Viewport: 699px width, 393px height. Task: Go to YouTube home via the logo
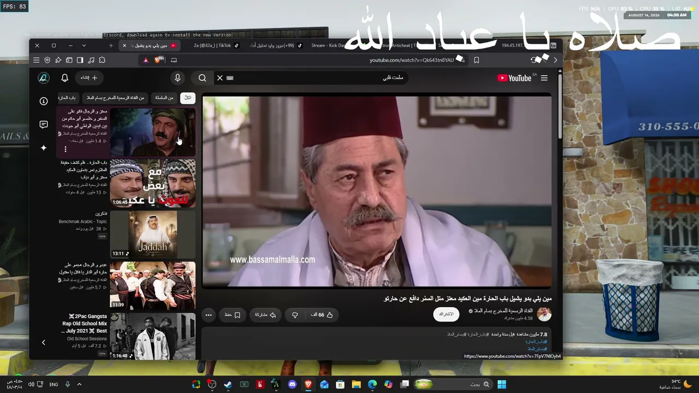[x=514, y=78]
